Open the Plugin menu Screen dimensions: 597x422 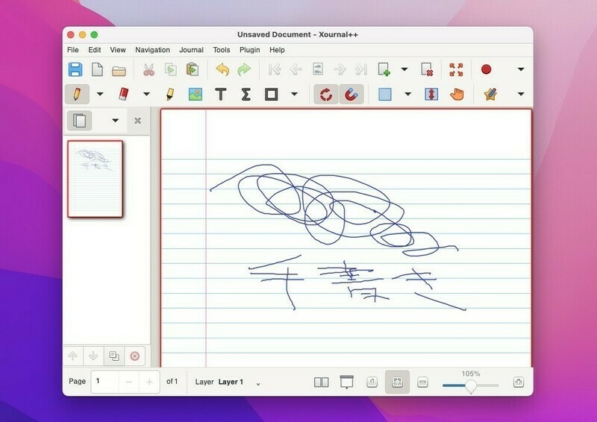(249, 50)
